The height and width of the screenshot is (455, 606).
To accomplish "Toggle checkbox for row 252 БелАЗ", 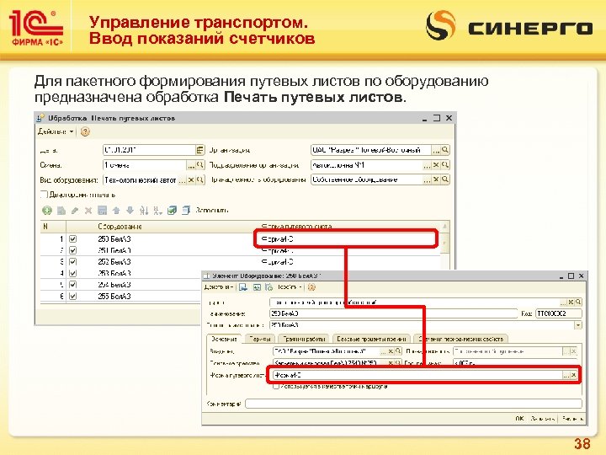I will click(x=72, y=262).
